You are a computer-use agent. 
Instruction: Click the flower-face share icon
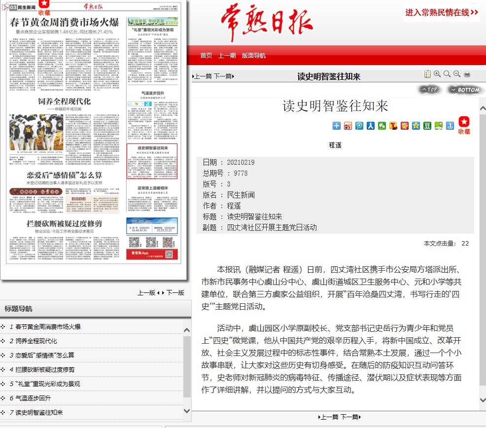point(405,126)
